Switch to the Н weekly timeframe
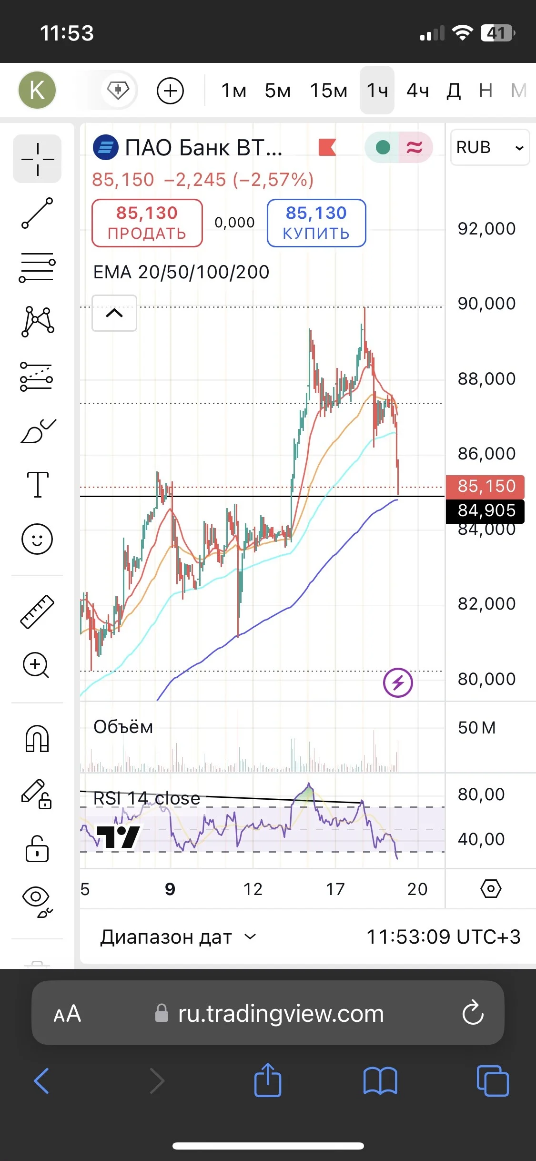Screen dimensions: 536x1161 [485, 91]
